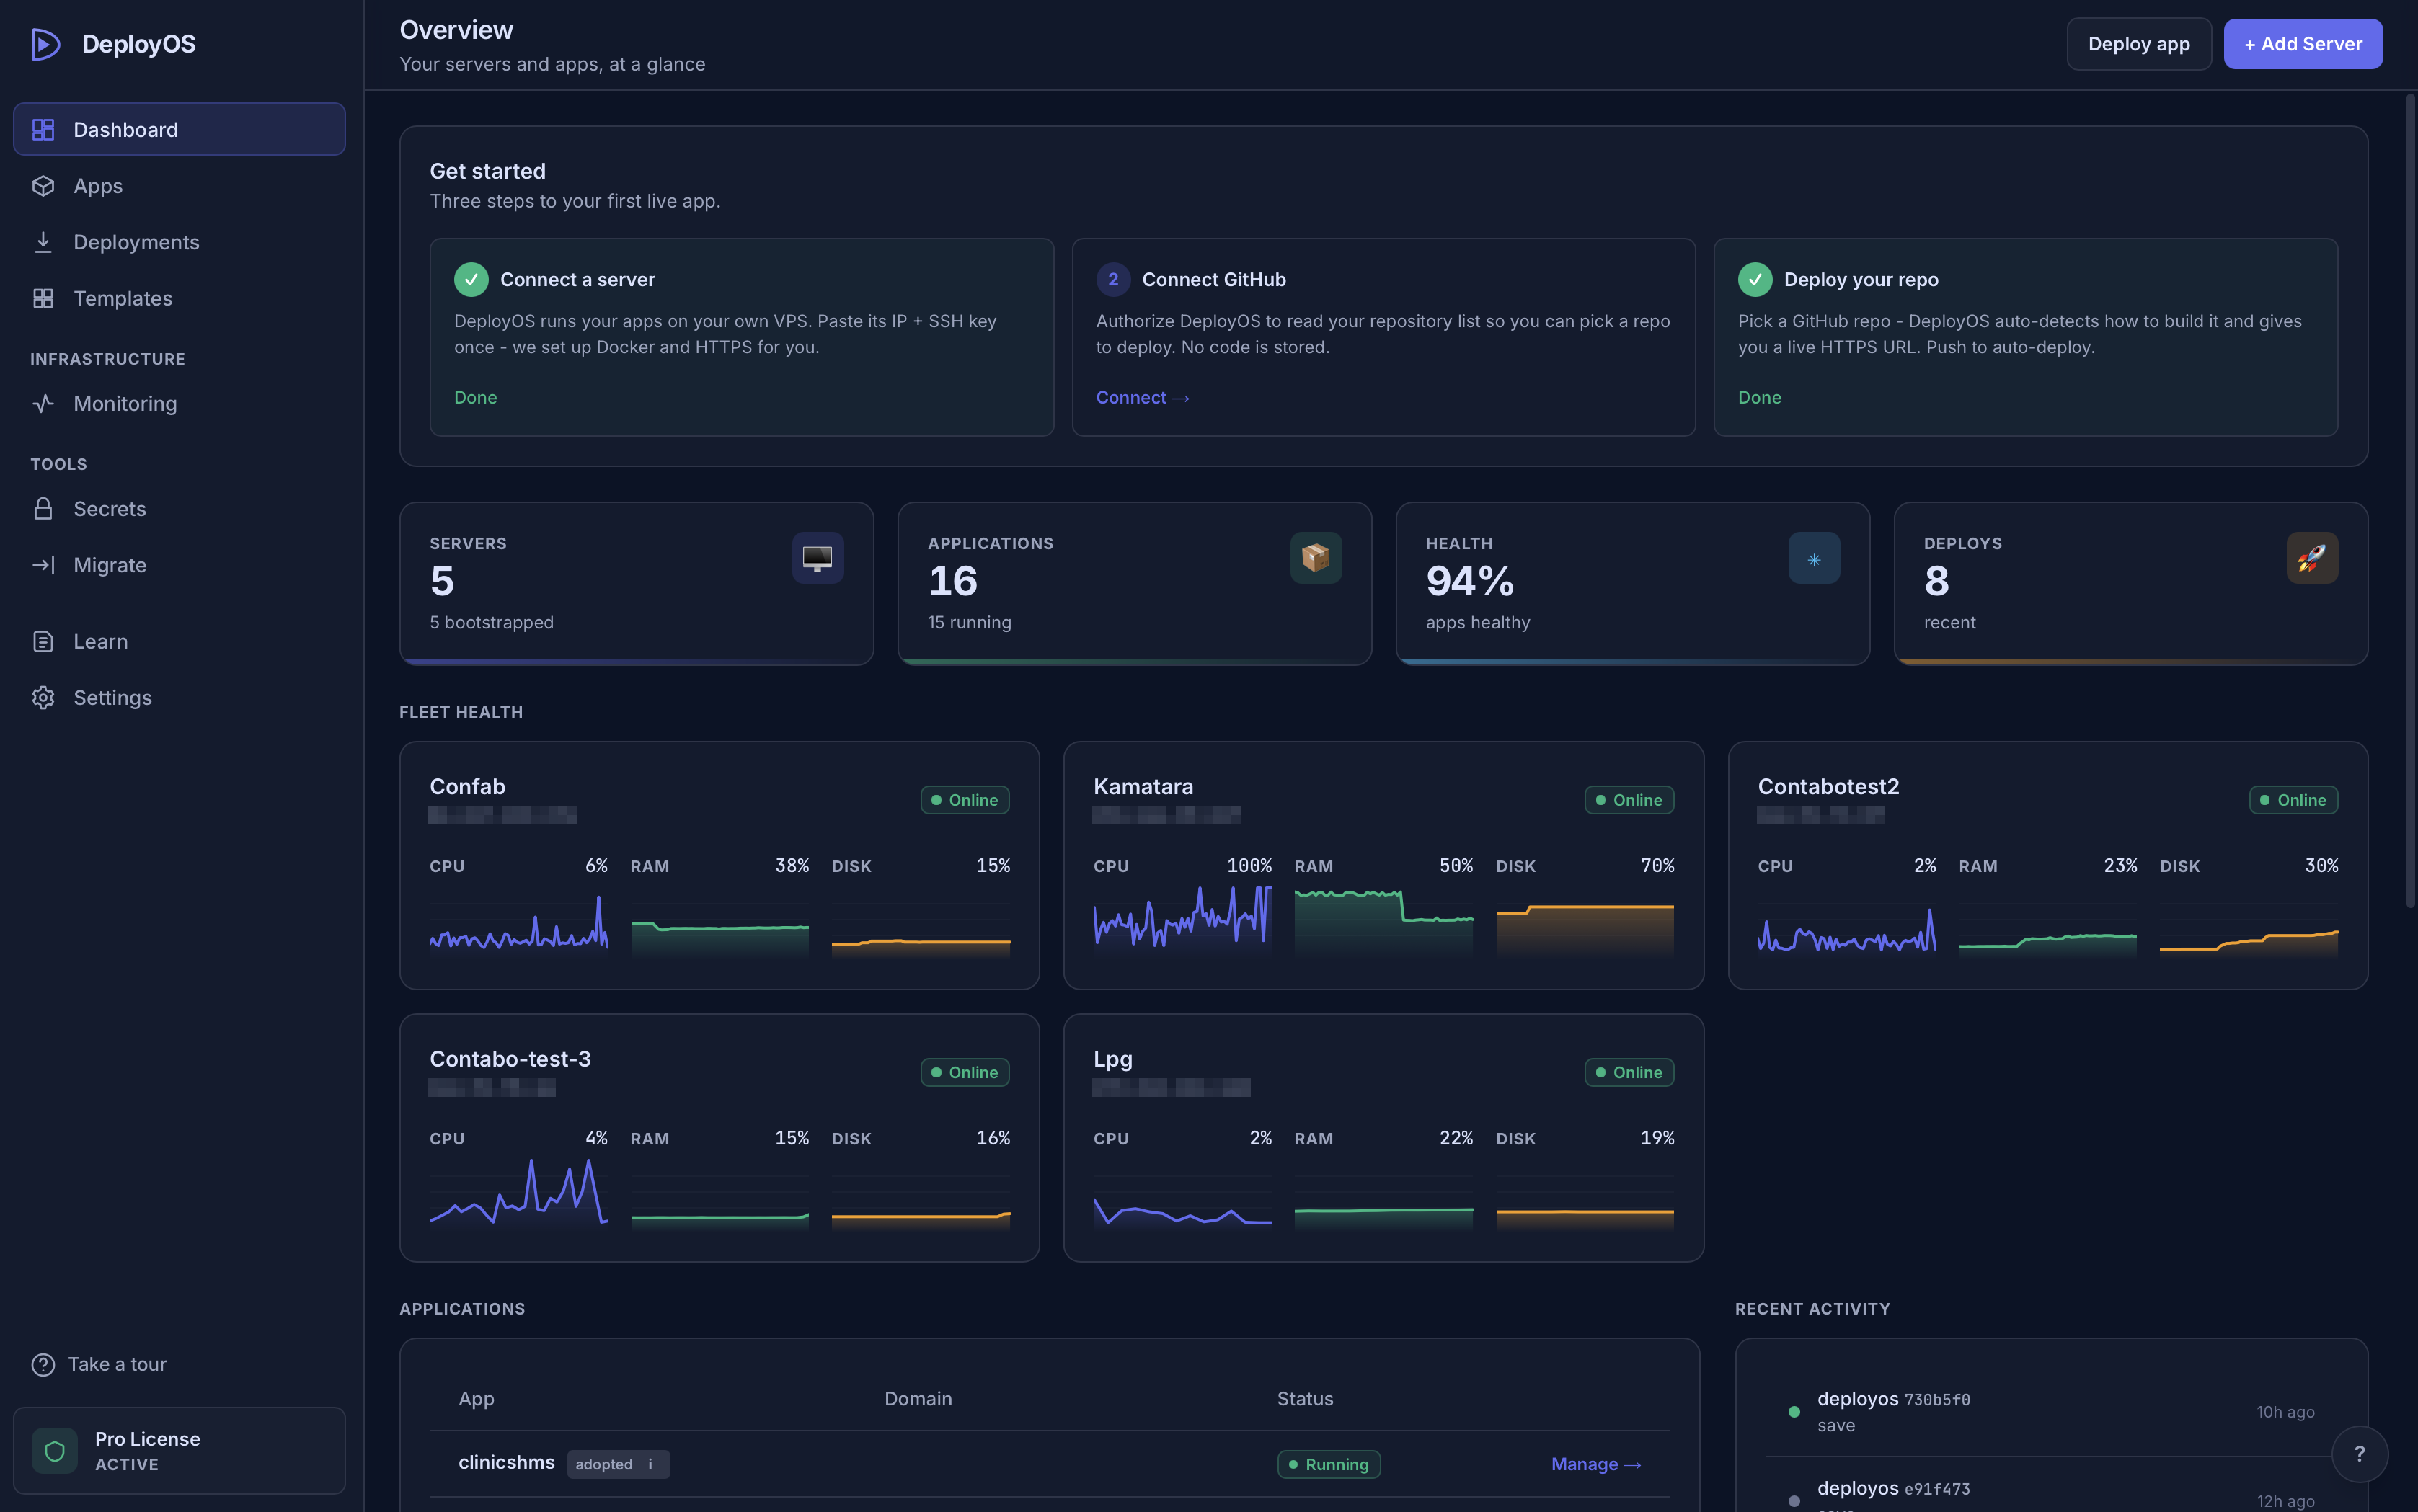The image size is (2418, 1512).
Task: Click the green check on Deploy your repo
Action: (x=1755, y=279)
